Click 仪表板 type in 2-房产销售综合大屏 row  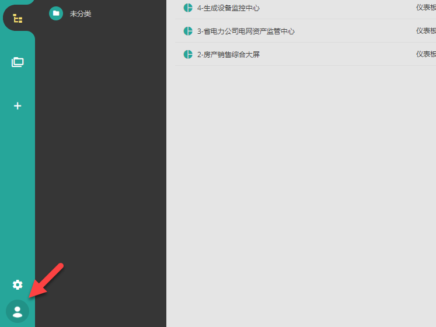(426, 54)
